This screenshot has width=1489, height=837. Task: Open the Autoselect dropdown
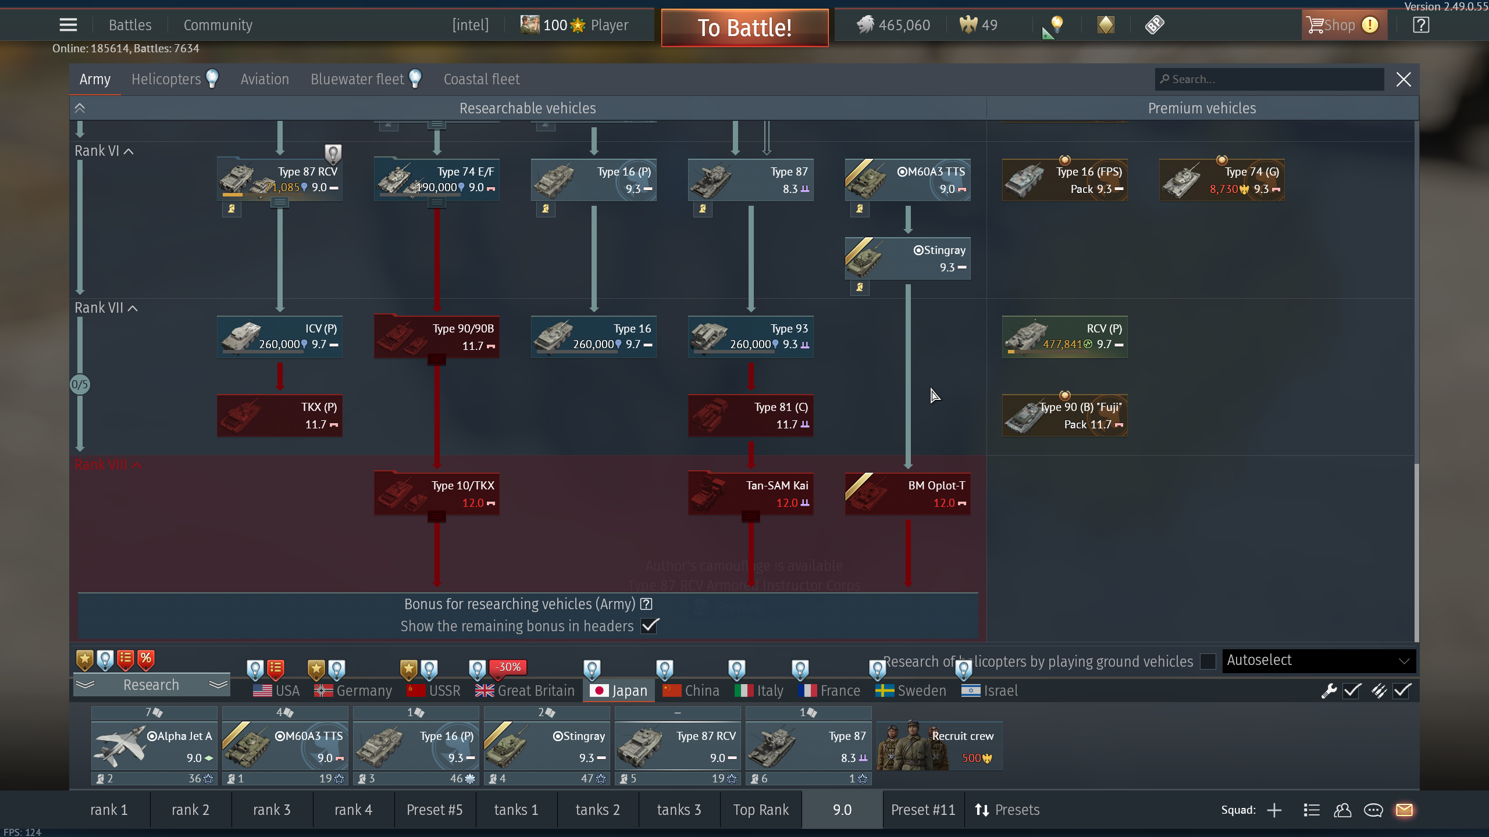[1318, 660]
